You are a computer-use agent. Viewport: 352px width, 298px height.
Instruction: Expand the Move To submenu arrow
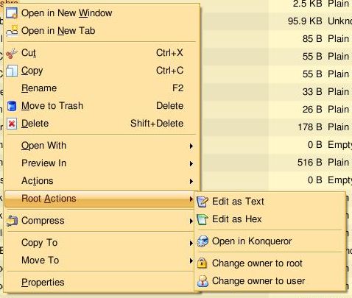(x=191, y=260)
